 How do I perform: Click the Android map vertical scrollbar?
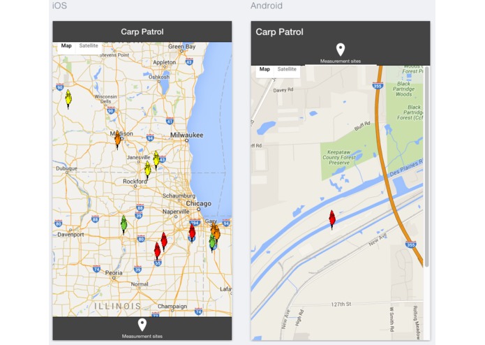pos(427,166)
